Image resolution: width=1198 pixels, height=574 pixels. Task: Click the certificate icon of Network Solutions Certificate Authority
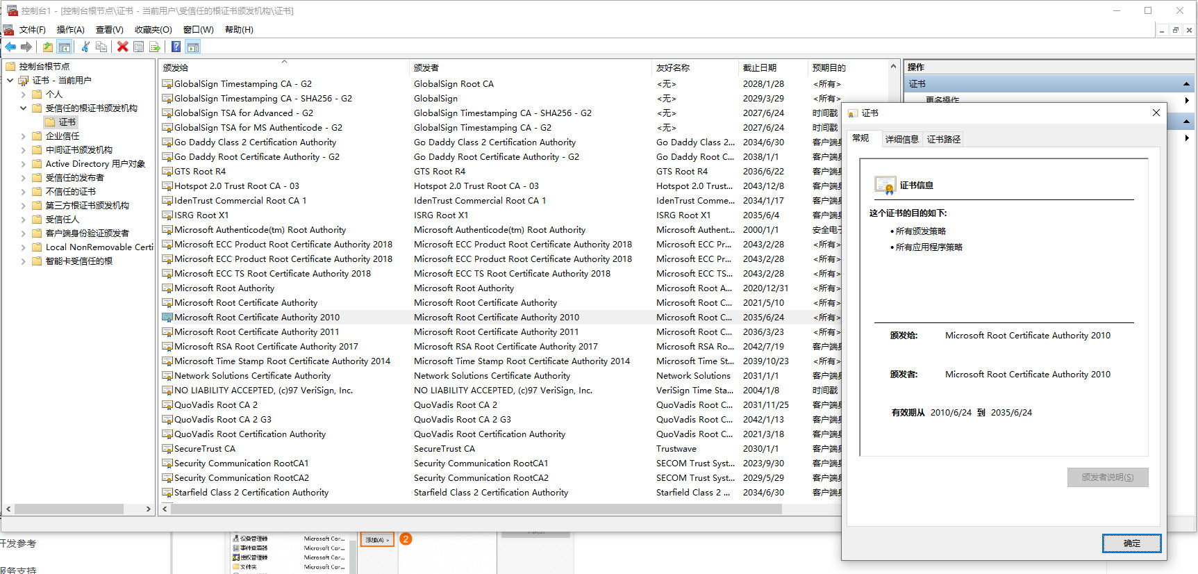167,376
